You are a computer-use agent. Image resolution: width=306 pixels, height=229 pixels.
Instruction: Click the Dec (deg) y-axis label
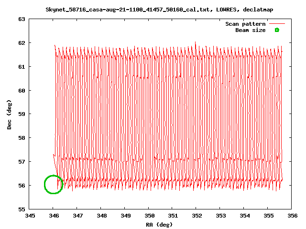(x=8, y=114)
